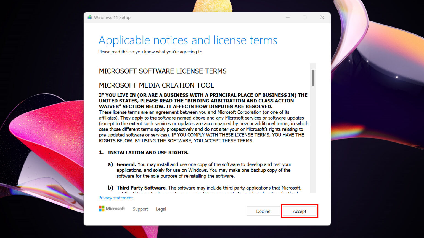Click the minimize icon in the title bar
This screenshot has width=424, height=238.
(287, 17)
